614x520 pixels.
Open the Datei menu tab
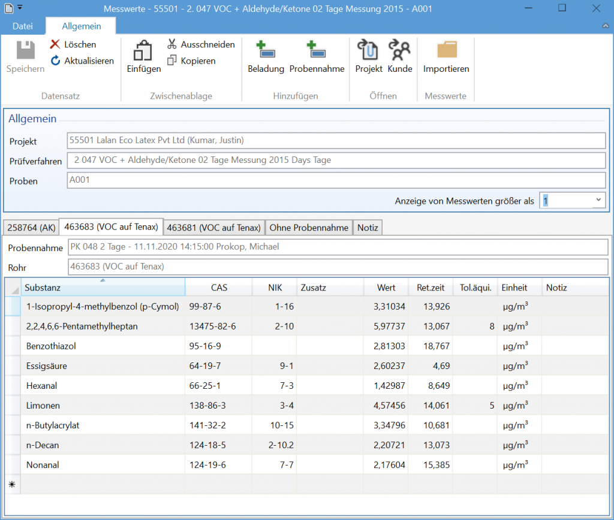click(x=23, y=26)
